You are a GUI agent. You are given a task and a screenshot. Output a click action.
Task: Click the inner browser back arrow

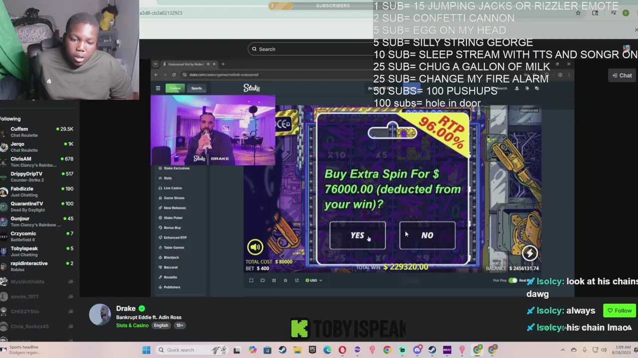pos(156,75)
